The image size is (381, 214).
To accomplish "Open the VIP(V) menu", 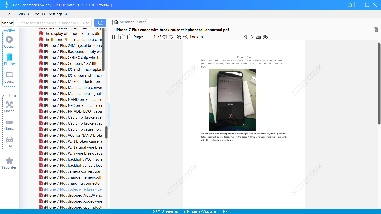I will [24, 14].
